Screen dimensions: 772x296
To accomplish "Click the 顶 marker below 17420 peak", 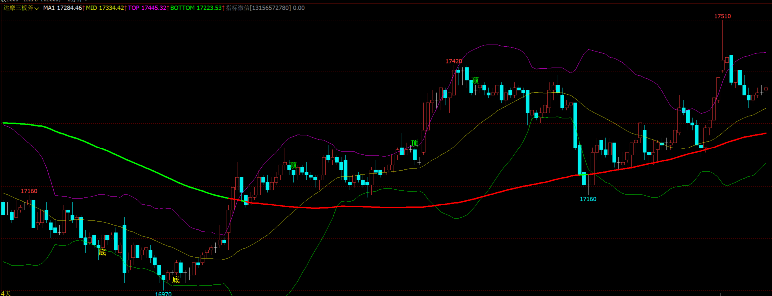I will click(476, 80).
